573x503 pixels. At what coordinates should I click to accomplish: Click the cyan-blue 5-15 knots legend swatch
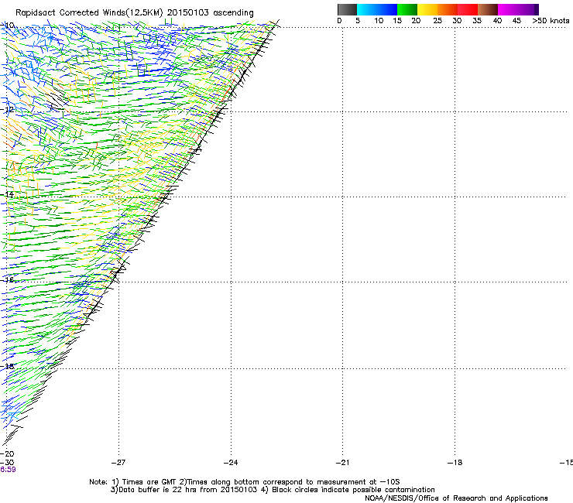[x=377, y=9]
